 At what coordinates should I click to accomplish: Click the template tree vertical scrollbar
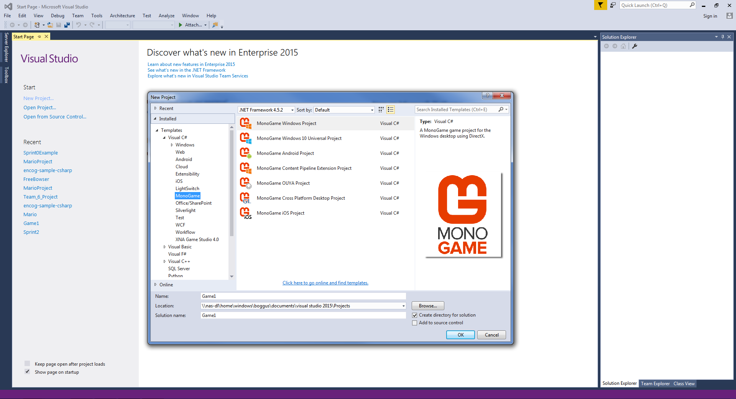click(232, 183)
